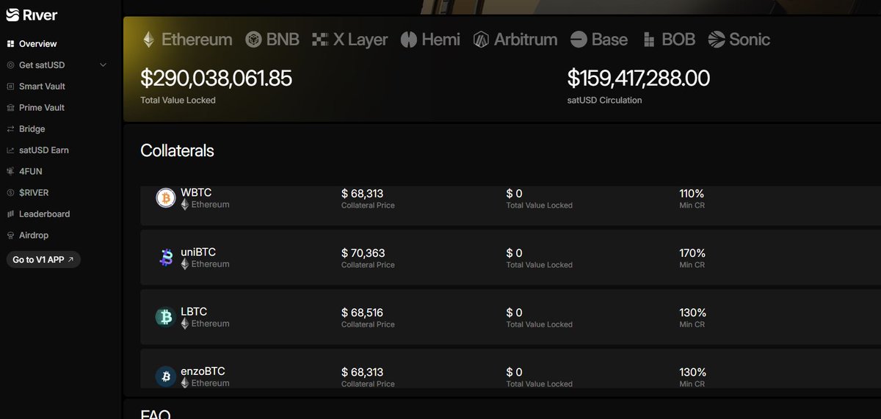This screenshot has height=419, width=881.
Task: Open the Overview page
Action: (x=37, y=44)
